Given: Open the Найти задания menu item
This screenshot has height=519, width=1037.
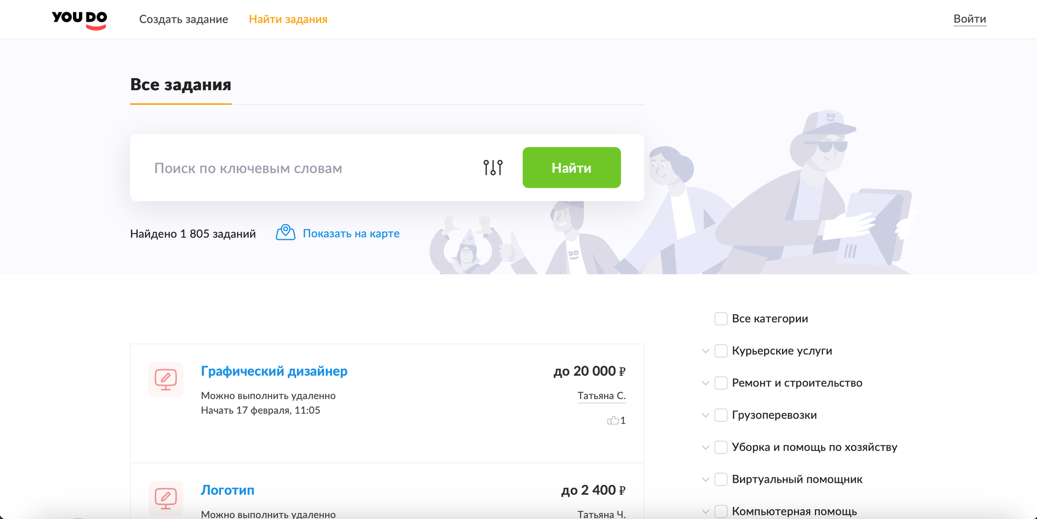Looking at the screenshot, I should click(x=288, y=19).
